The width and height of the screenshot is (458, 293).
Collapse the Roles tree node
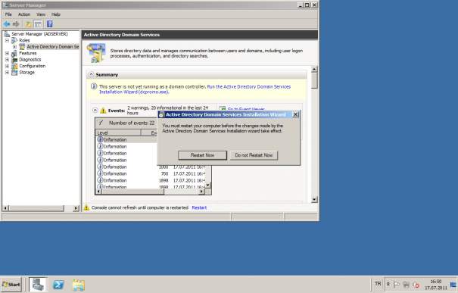point(7,40)
